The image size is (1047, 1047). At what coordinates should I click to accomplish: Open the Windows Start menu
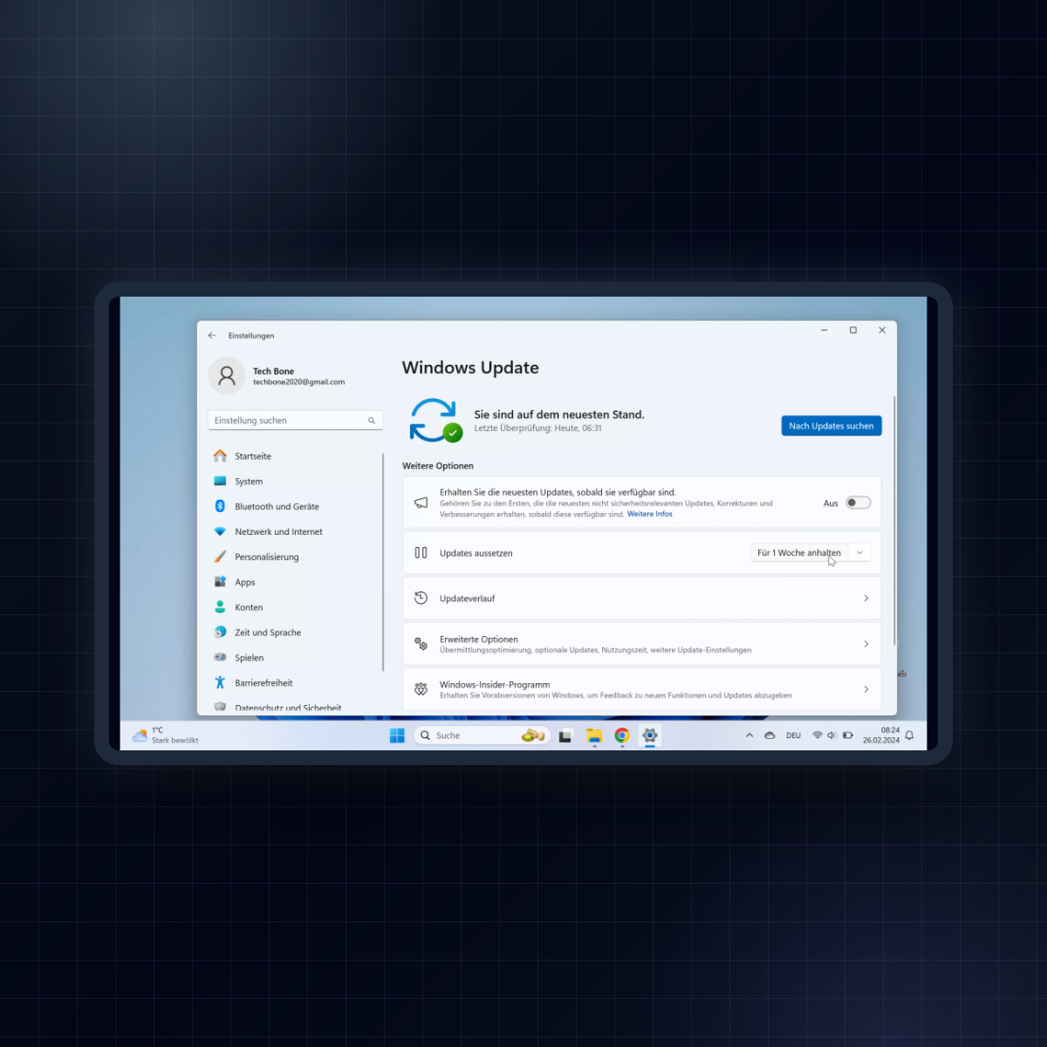pos(397,736)
